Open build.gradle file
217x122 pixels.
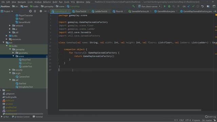coord(11,97)
